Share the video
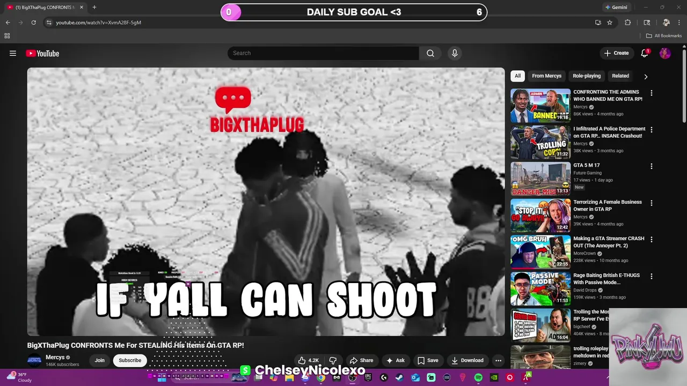Viewport: 687px width, 386px height. [361, 360]
